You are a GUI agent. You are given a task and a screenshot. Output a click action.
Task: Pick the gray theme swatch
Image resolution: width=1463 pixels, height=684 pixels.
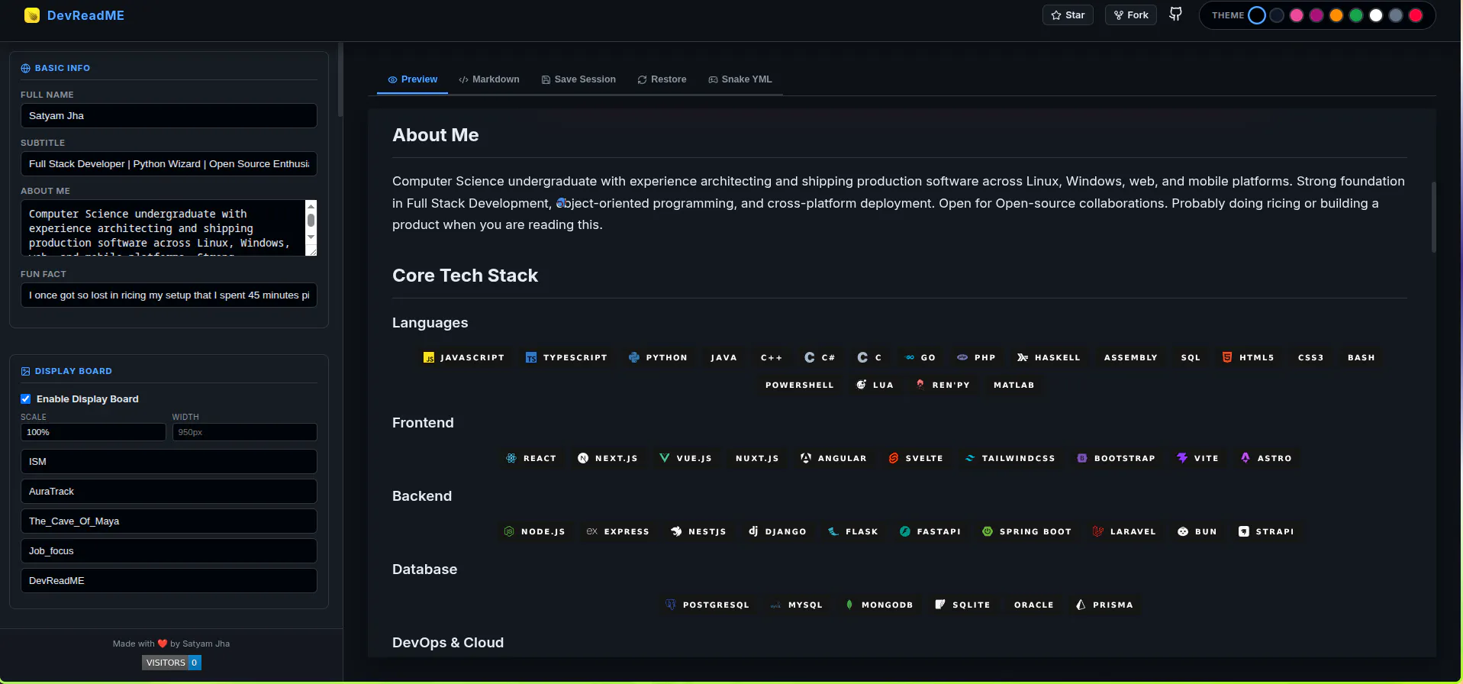click(1396, 15)
